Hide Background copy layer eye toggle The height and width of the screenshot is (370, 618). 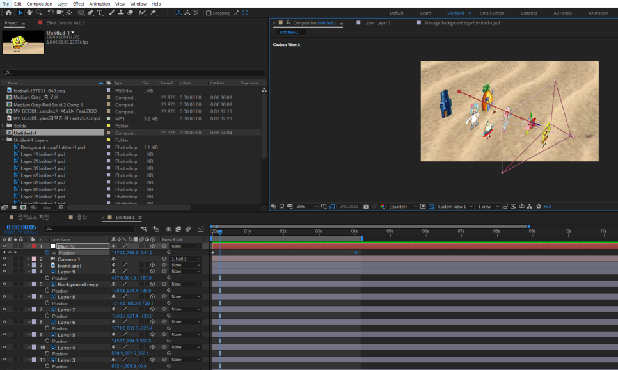(4, 284)
